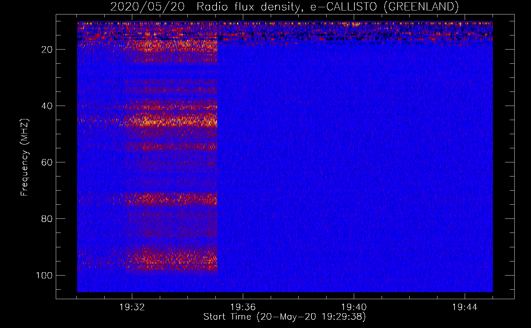531x328 pixels.
Task: Click the 19:36 time tick label
Action: point(243,307)
